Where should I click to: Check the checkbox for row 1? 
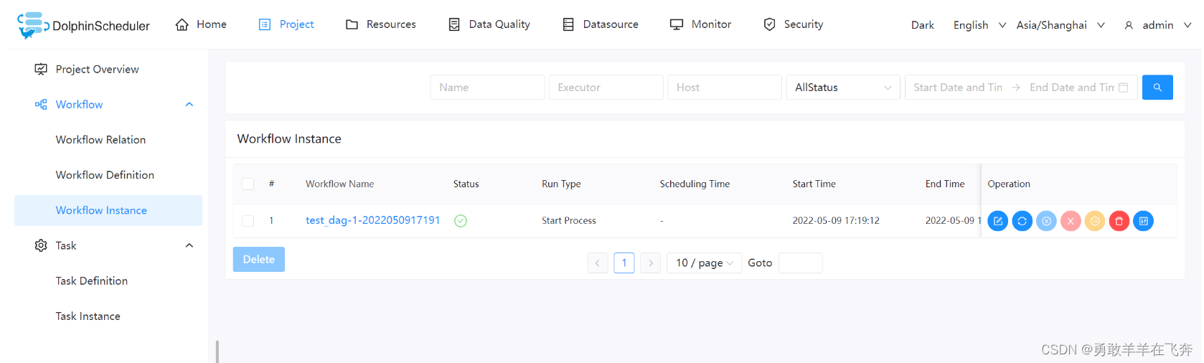tap(248, 221)
